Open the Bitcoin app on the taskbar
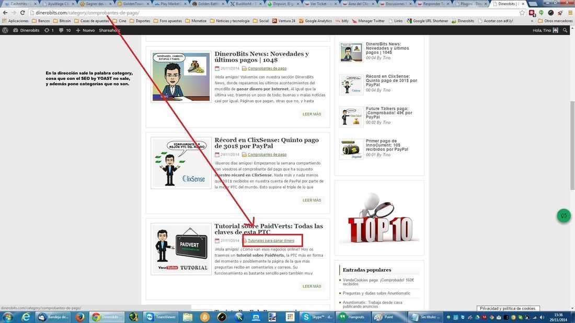Image resolution: width=575 pixels, height=323 pixels. 204,317
